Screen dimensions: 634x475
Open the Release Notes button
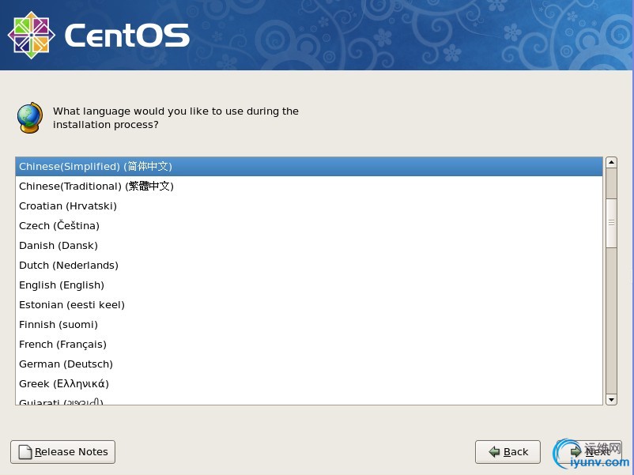pos(62,452)
